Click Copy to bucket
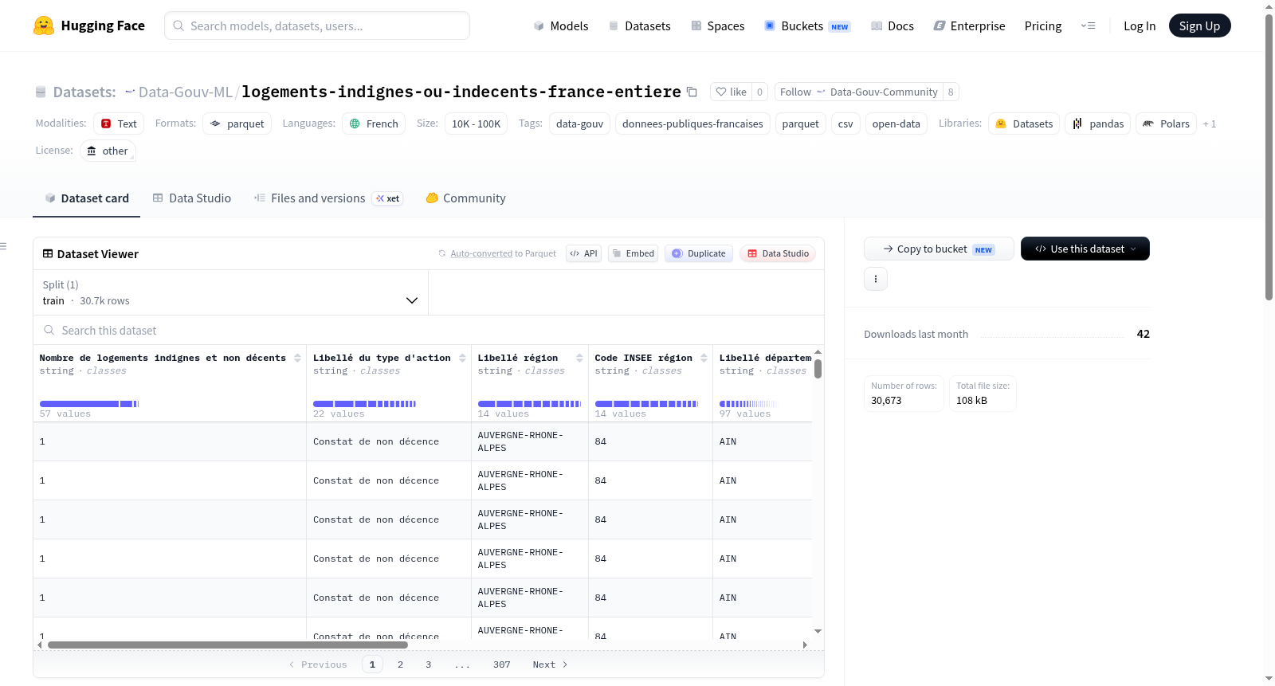This screenshot has height=686, width=1275. pyautogui.click(x=939, y=249)
